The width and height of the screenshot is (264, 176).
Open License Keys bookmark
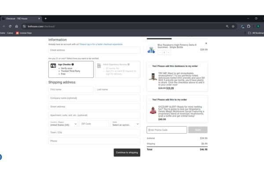pyautogui.click(x=24, y=33)
